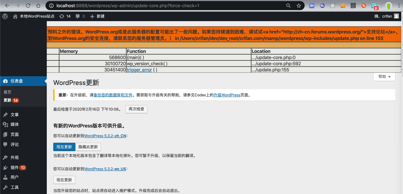This screenshot has width=403, height=194.
Task: Click the .../update.php:155 location cell
Action: point(326,70)
